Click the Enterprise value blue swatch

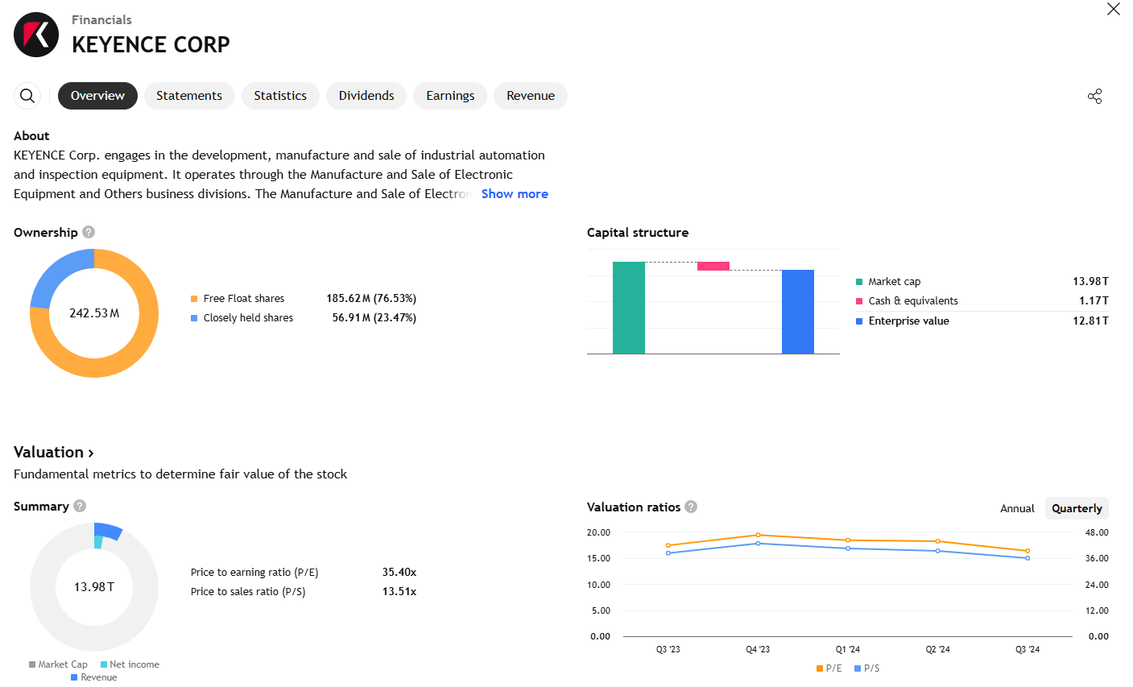[x=859, y=321]
